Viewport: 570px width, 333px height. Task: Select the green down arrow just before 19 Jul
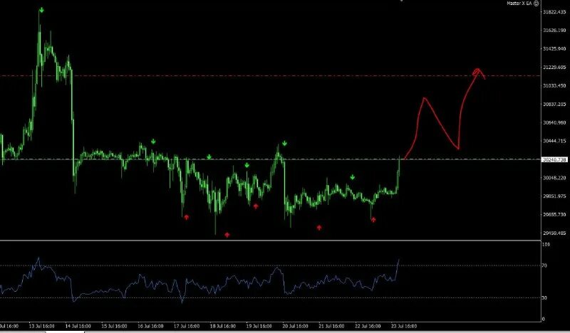coord(247,165)
